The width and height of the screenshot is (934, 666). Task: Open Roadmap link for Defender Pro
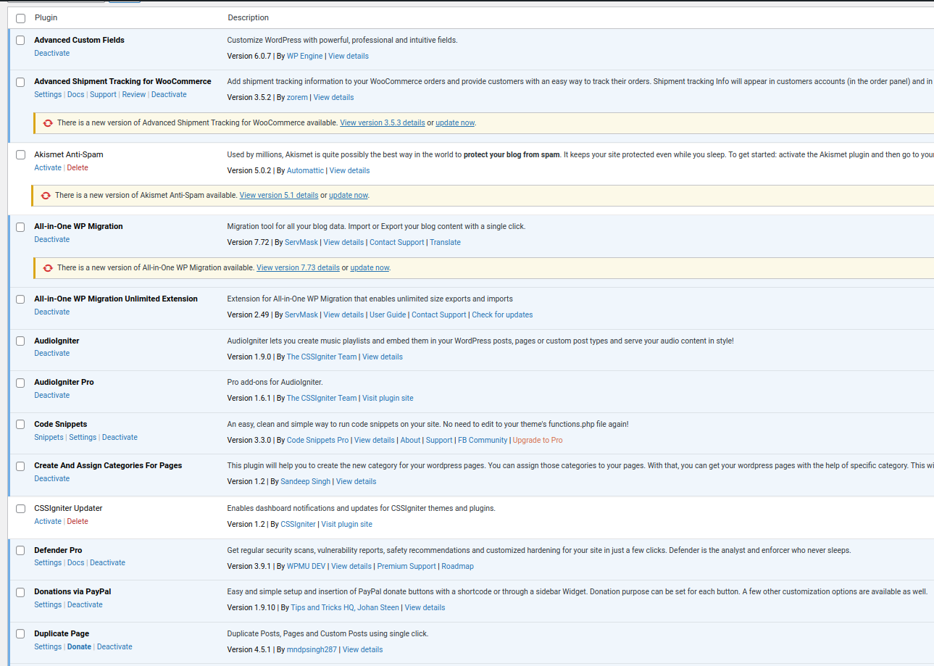coord(457,567)
